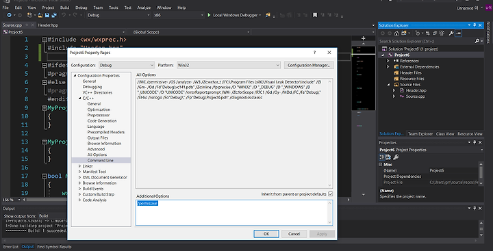Viewport: 493px width, 251px height.
Task: Switch the Properties panel to Alphabetical sorting
Action: click(388, 157)
